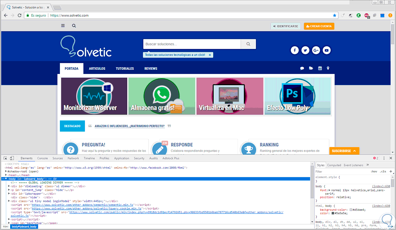Submit search with the magnifier button
The width and height of the screenshot is (396, 230).
click(x=248, y=44)
